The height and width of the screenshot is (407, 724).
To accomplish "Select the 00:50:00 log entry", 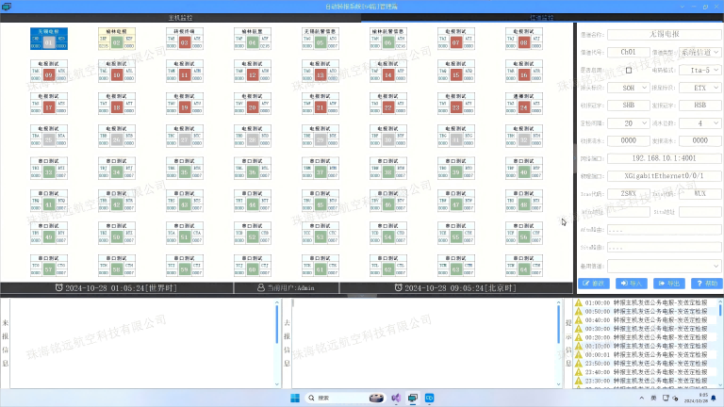I will pyautogui.click(x=646, y=312).
